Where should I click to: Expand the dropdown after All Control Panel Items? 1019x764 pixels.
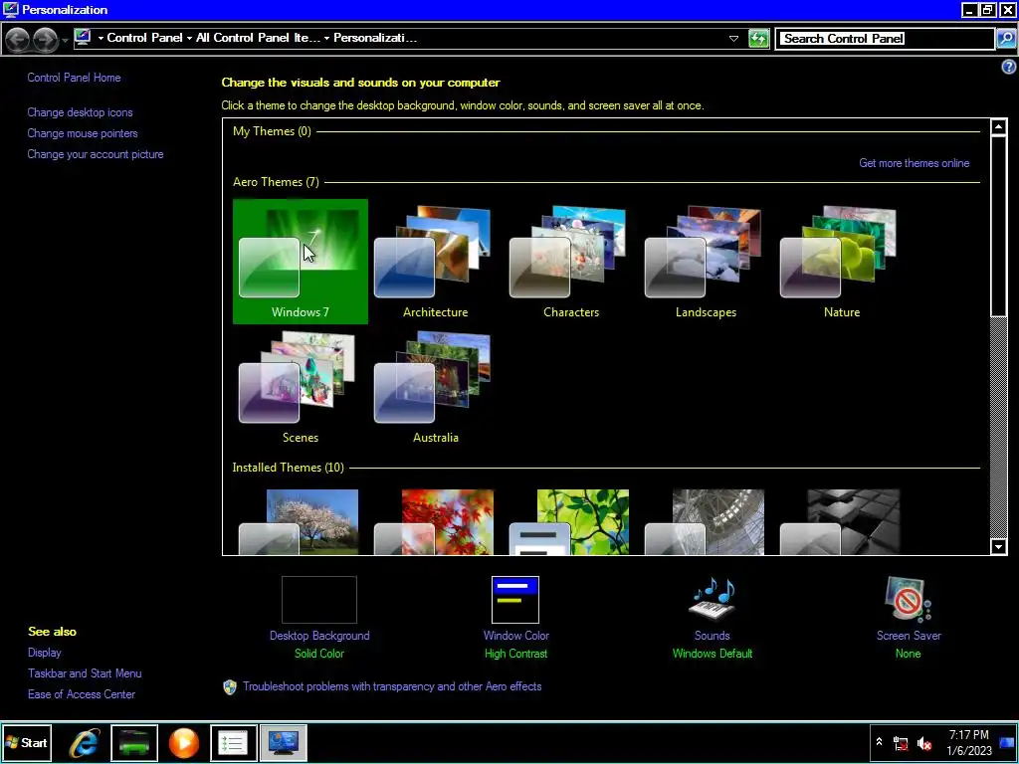pos(326,39)
